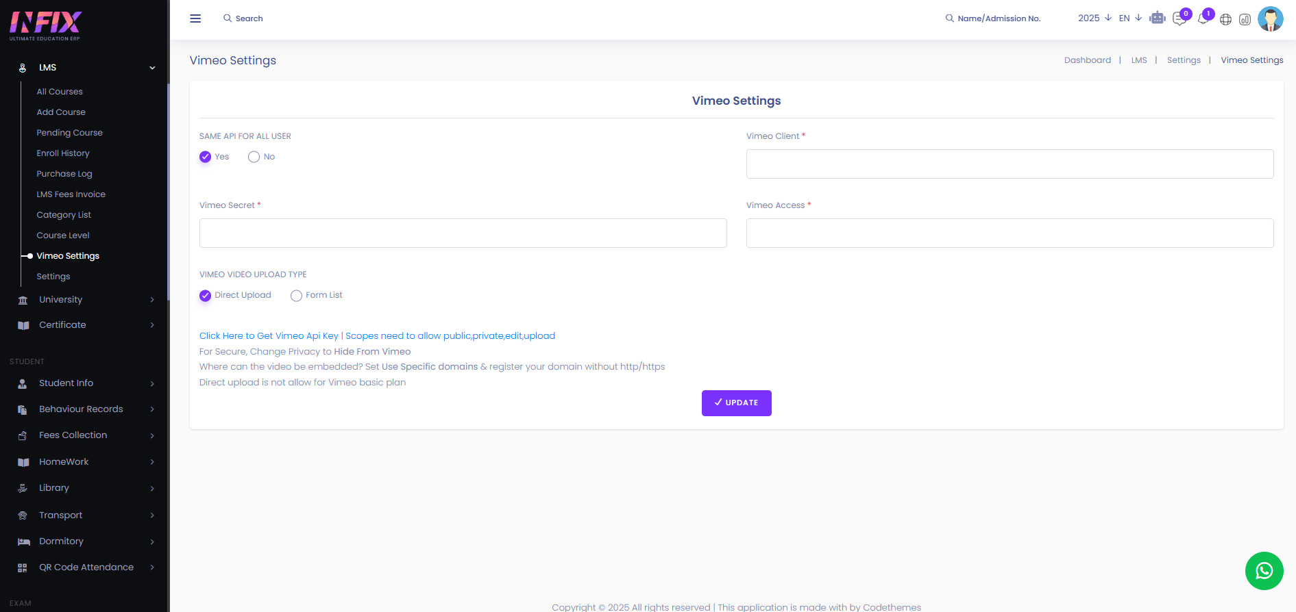Click the search magnifier icon beside Search
Screen dimensions: 1296x612
pyautogui.click(x=228, y=18)
